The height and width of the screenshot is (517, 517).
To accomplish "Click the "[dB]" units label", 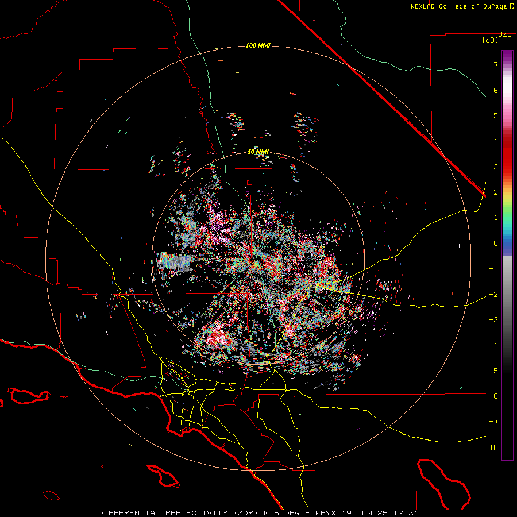I will [x=491, y=40].
